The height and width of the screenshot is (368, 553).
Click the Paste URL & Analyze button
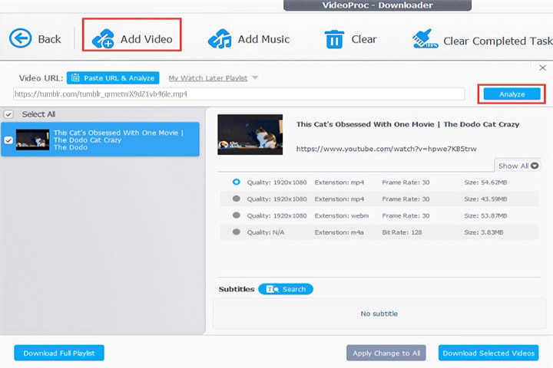[x=113, y=78]
